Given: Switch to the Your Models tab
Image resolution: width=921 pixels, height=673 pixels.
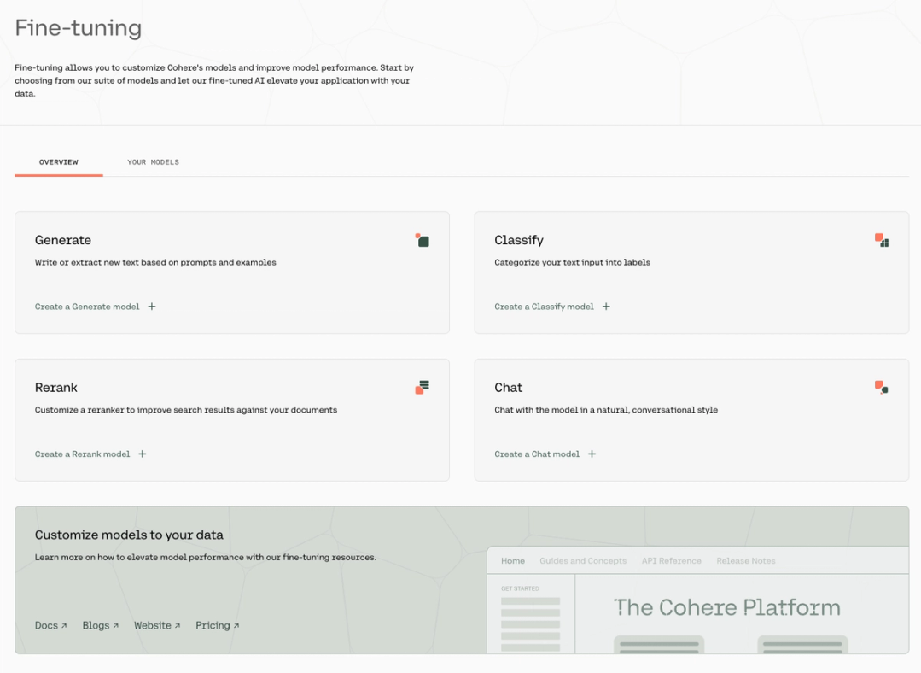Looking at the screenshot, I should coord(153,162).
